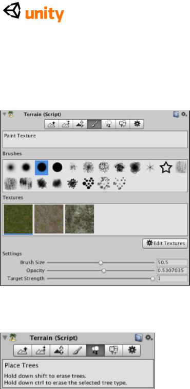Choose the star outline brush
190x389 pixels.
(166, 168)
